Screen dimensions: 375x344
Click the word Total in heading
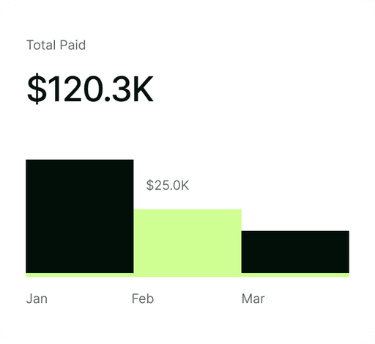click(x=41, y=45)
